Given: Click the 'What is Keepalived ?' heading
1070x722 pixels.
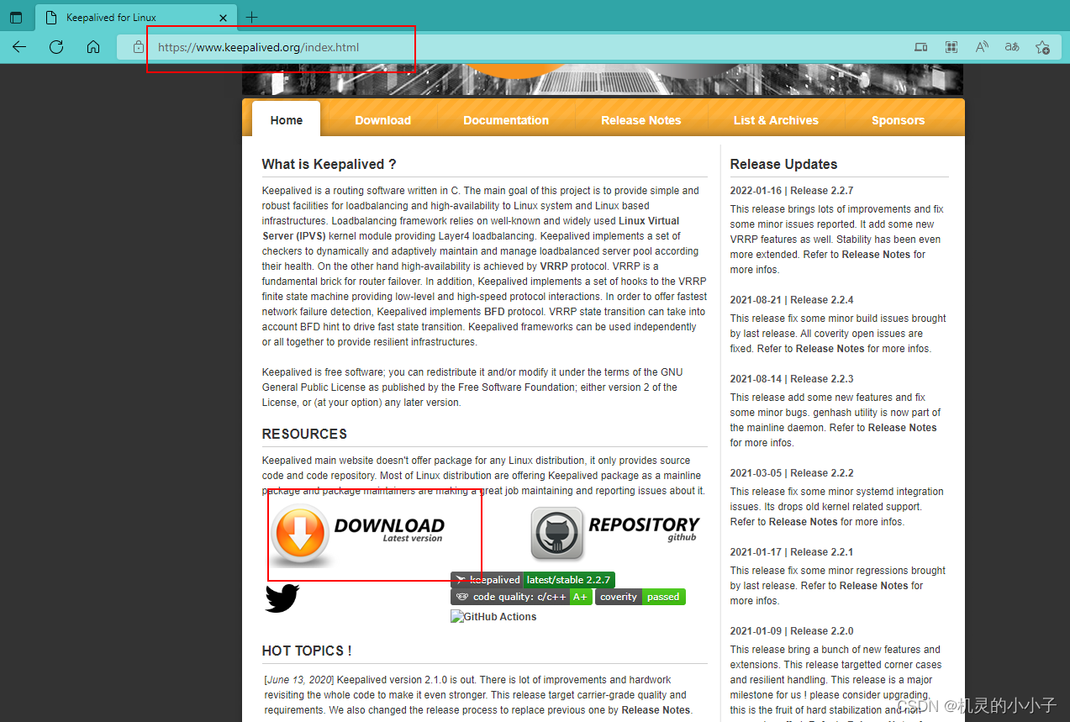Looking at the screenshot, I should pyautogui.click(x=329, y=164).
